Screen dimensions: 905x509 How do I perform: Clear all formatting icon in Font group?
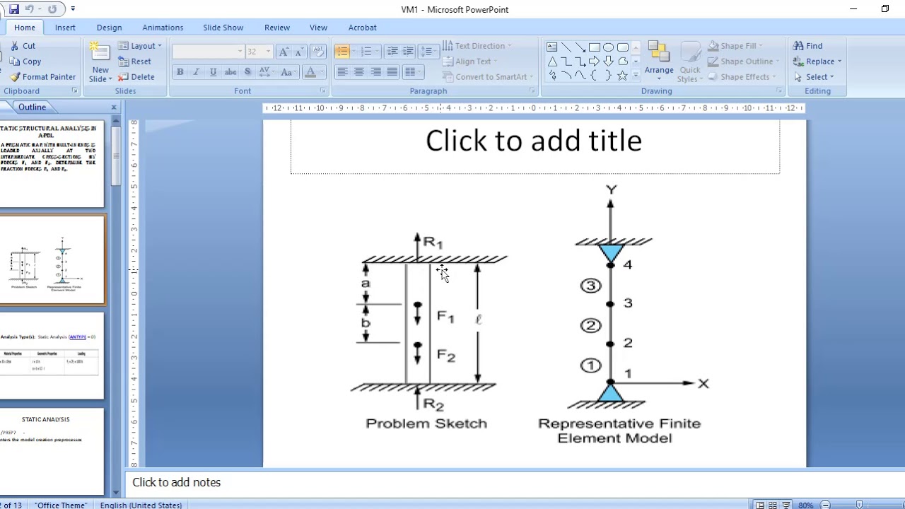pyautogui.click(x=317, y=52)
